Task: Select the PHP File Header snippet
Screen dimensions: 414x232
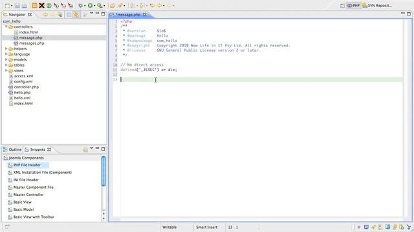Action: [27, 165]
